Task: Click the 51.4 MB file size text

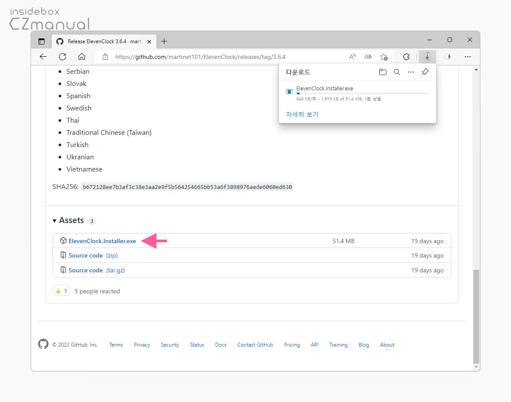Action: (x=344, y=241)
